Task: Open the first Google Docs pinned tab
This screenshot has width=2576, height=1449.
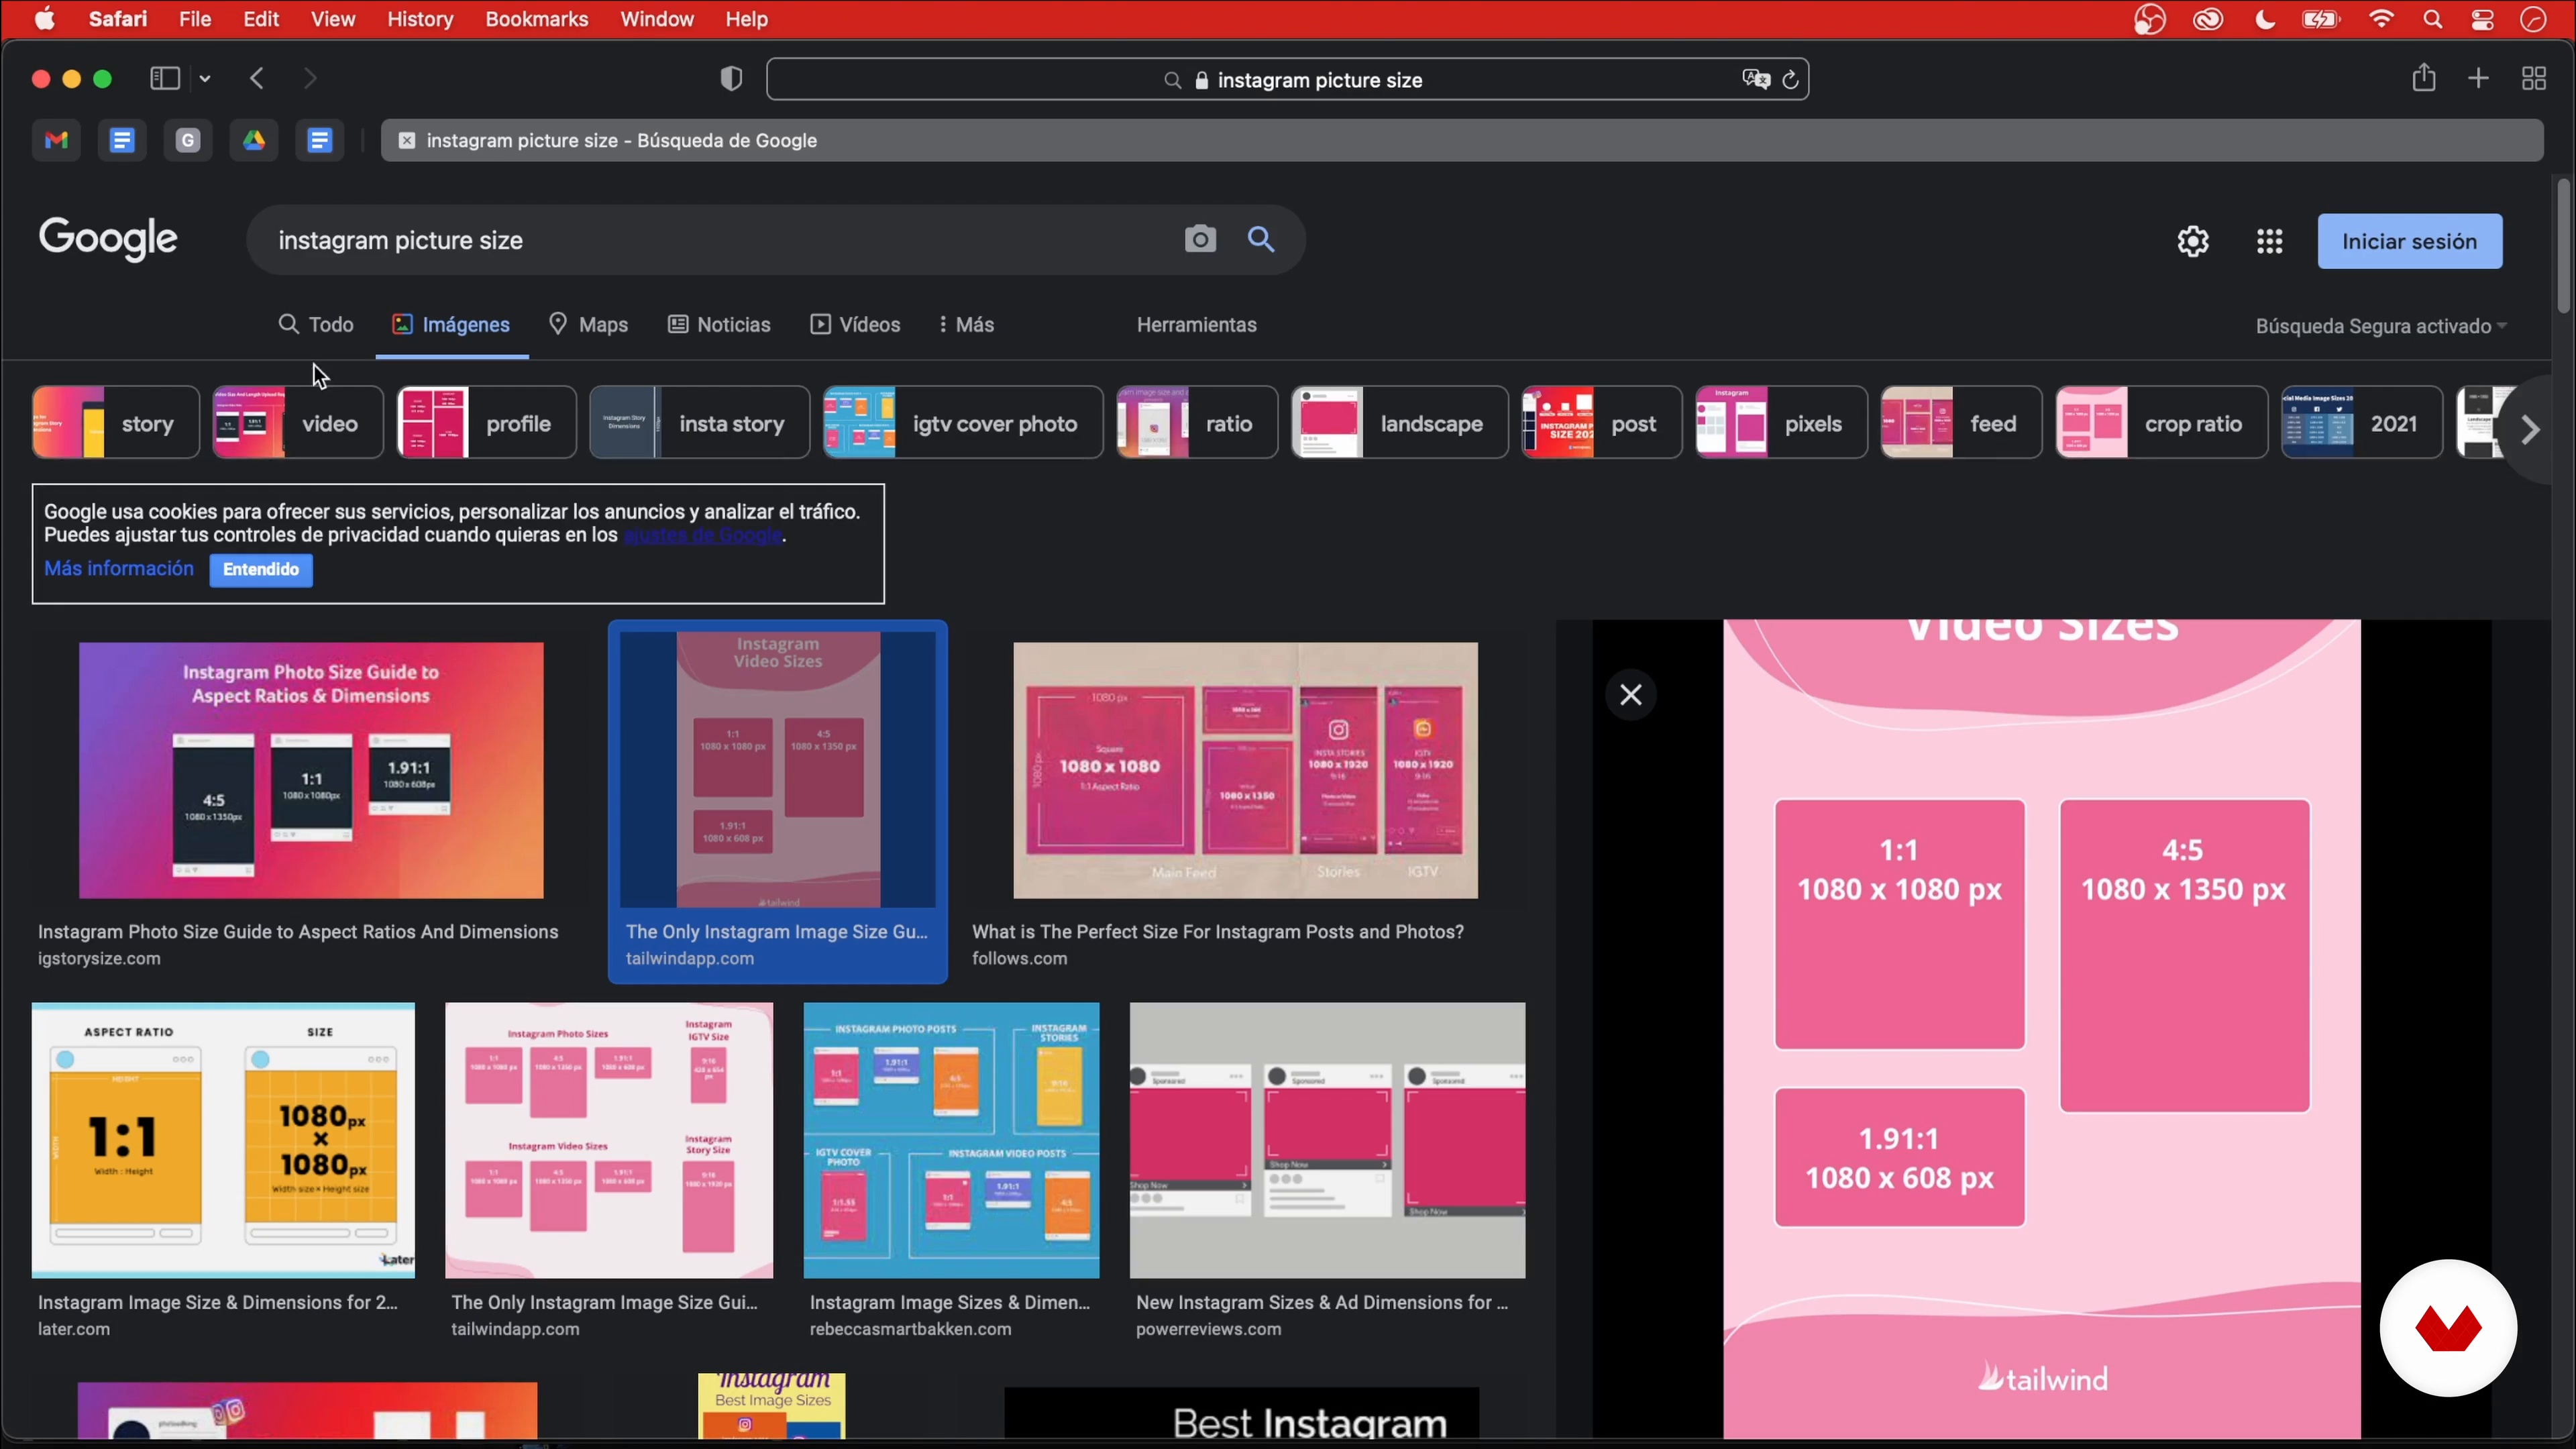Action: (x=122, y=141)
